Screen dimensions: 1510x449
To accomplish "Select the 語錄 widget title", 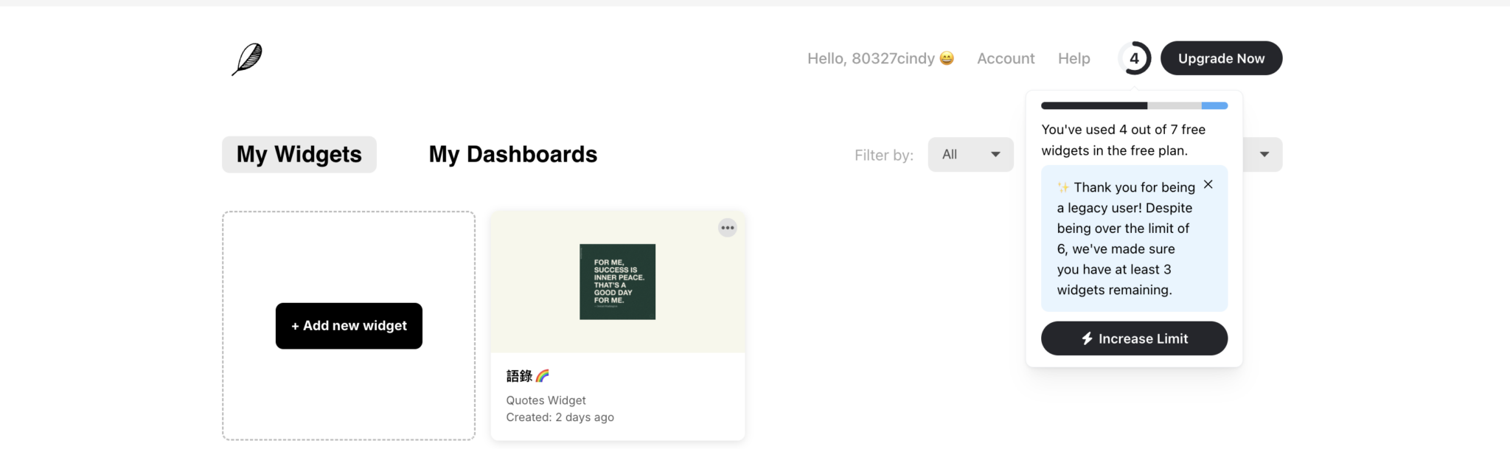I will (519, 376).
